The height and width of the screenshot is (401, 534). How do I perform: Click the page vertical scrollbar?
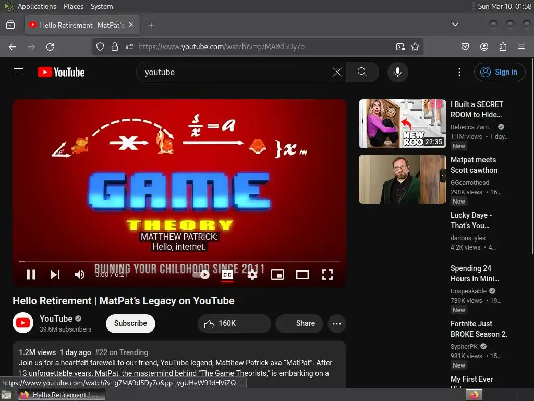pos(532,157)
